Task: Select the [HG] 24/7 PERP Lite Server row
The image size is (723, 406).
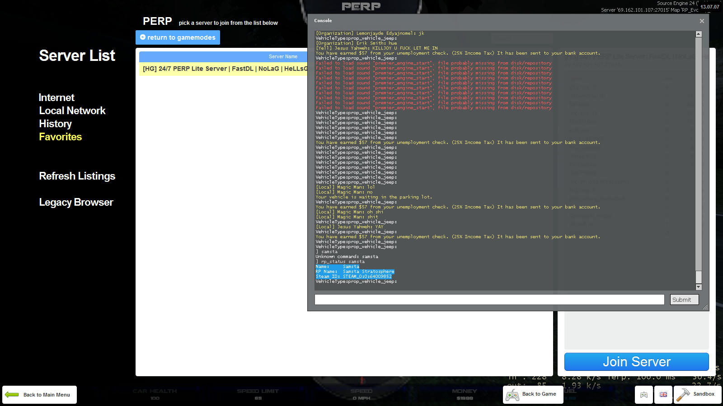Action: [223, 69]
